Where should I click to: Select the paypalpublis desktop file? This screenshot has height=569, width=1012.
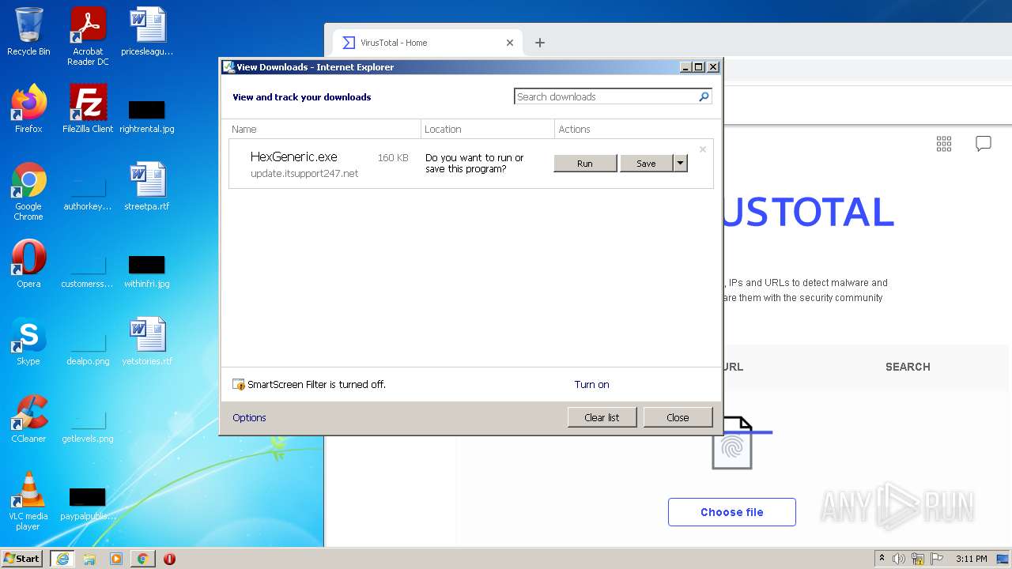point(88,504)
